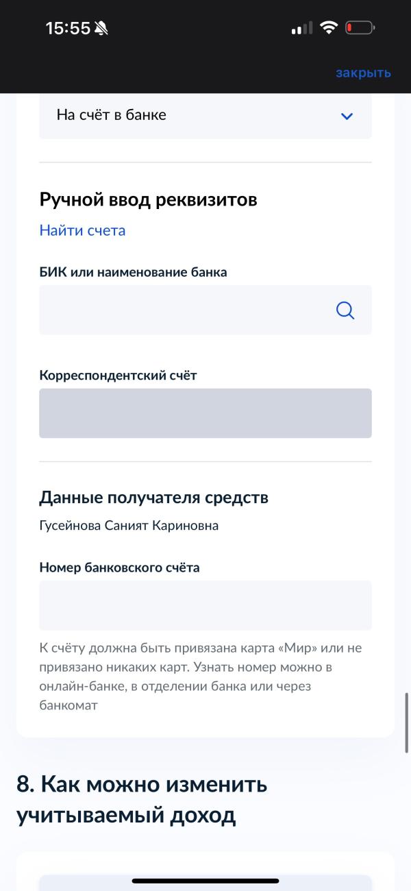Tap heading "8. Как можно изменить учитываемый доход"
This screenshot has width=411, height=891.
(x=142, y=800)
